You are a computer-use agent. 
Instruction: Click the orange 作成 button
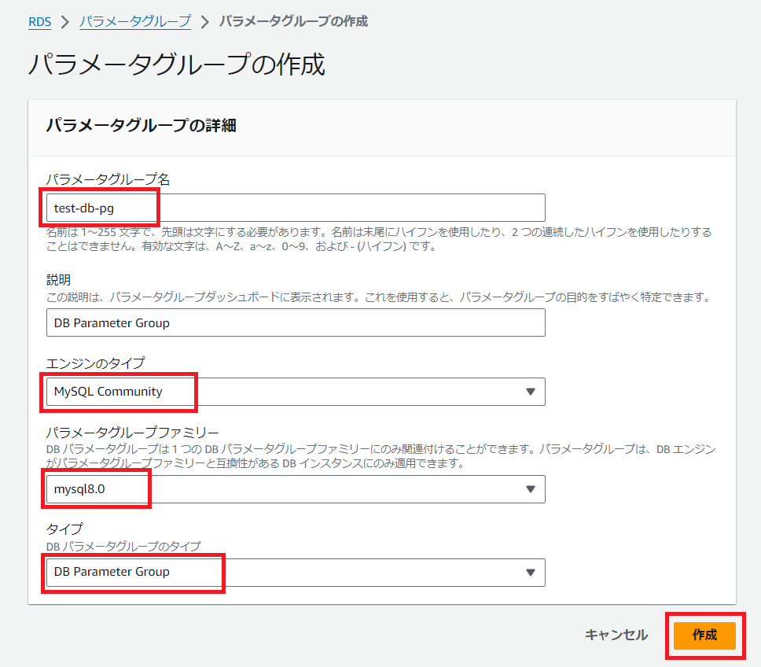click(x=704, y=636)
